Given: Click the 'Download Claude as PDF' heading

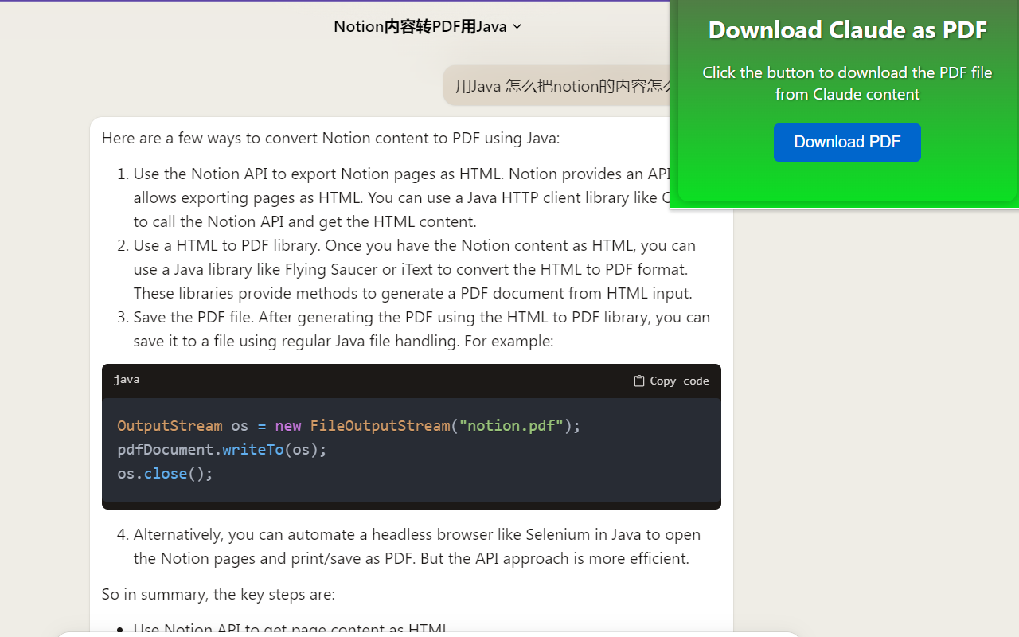Looking at the screenshot, I should [x=847, y=30].
